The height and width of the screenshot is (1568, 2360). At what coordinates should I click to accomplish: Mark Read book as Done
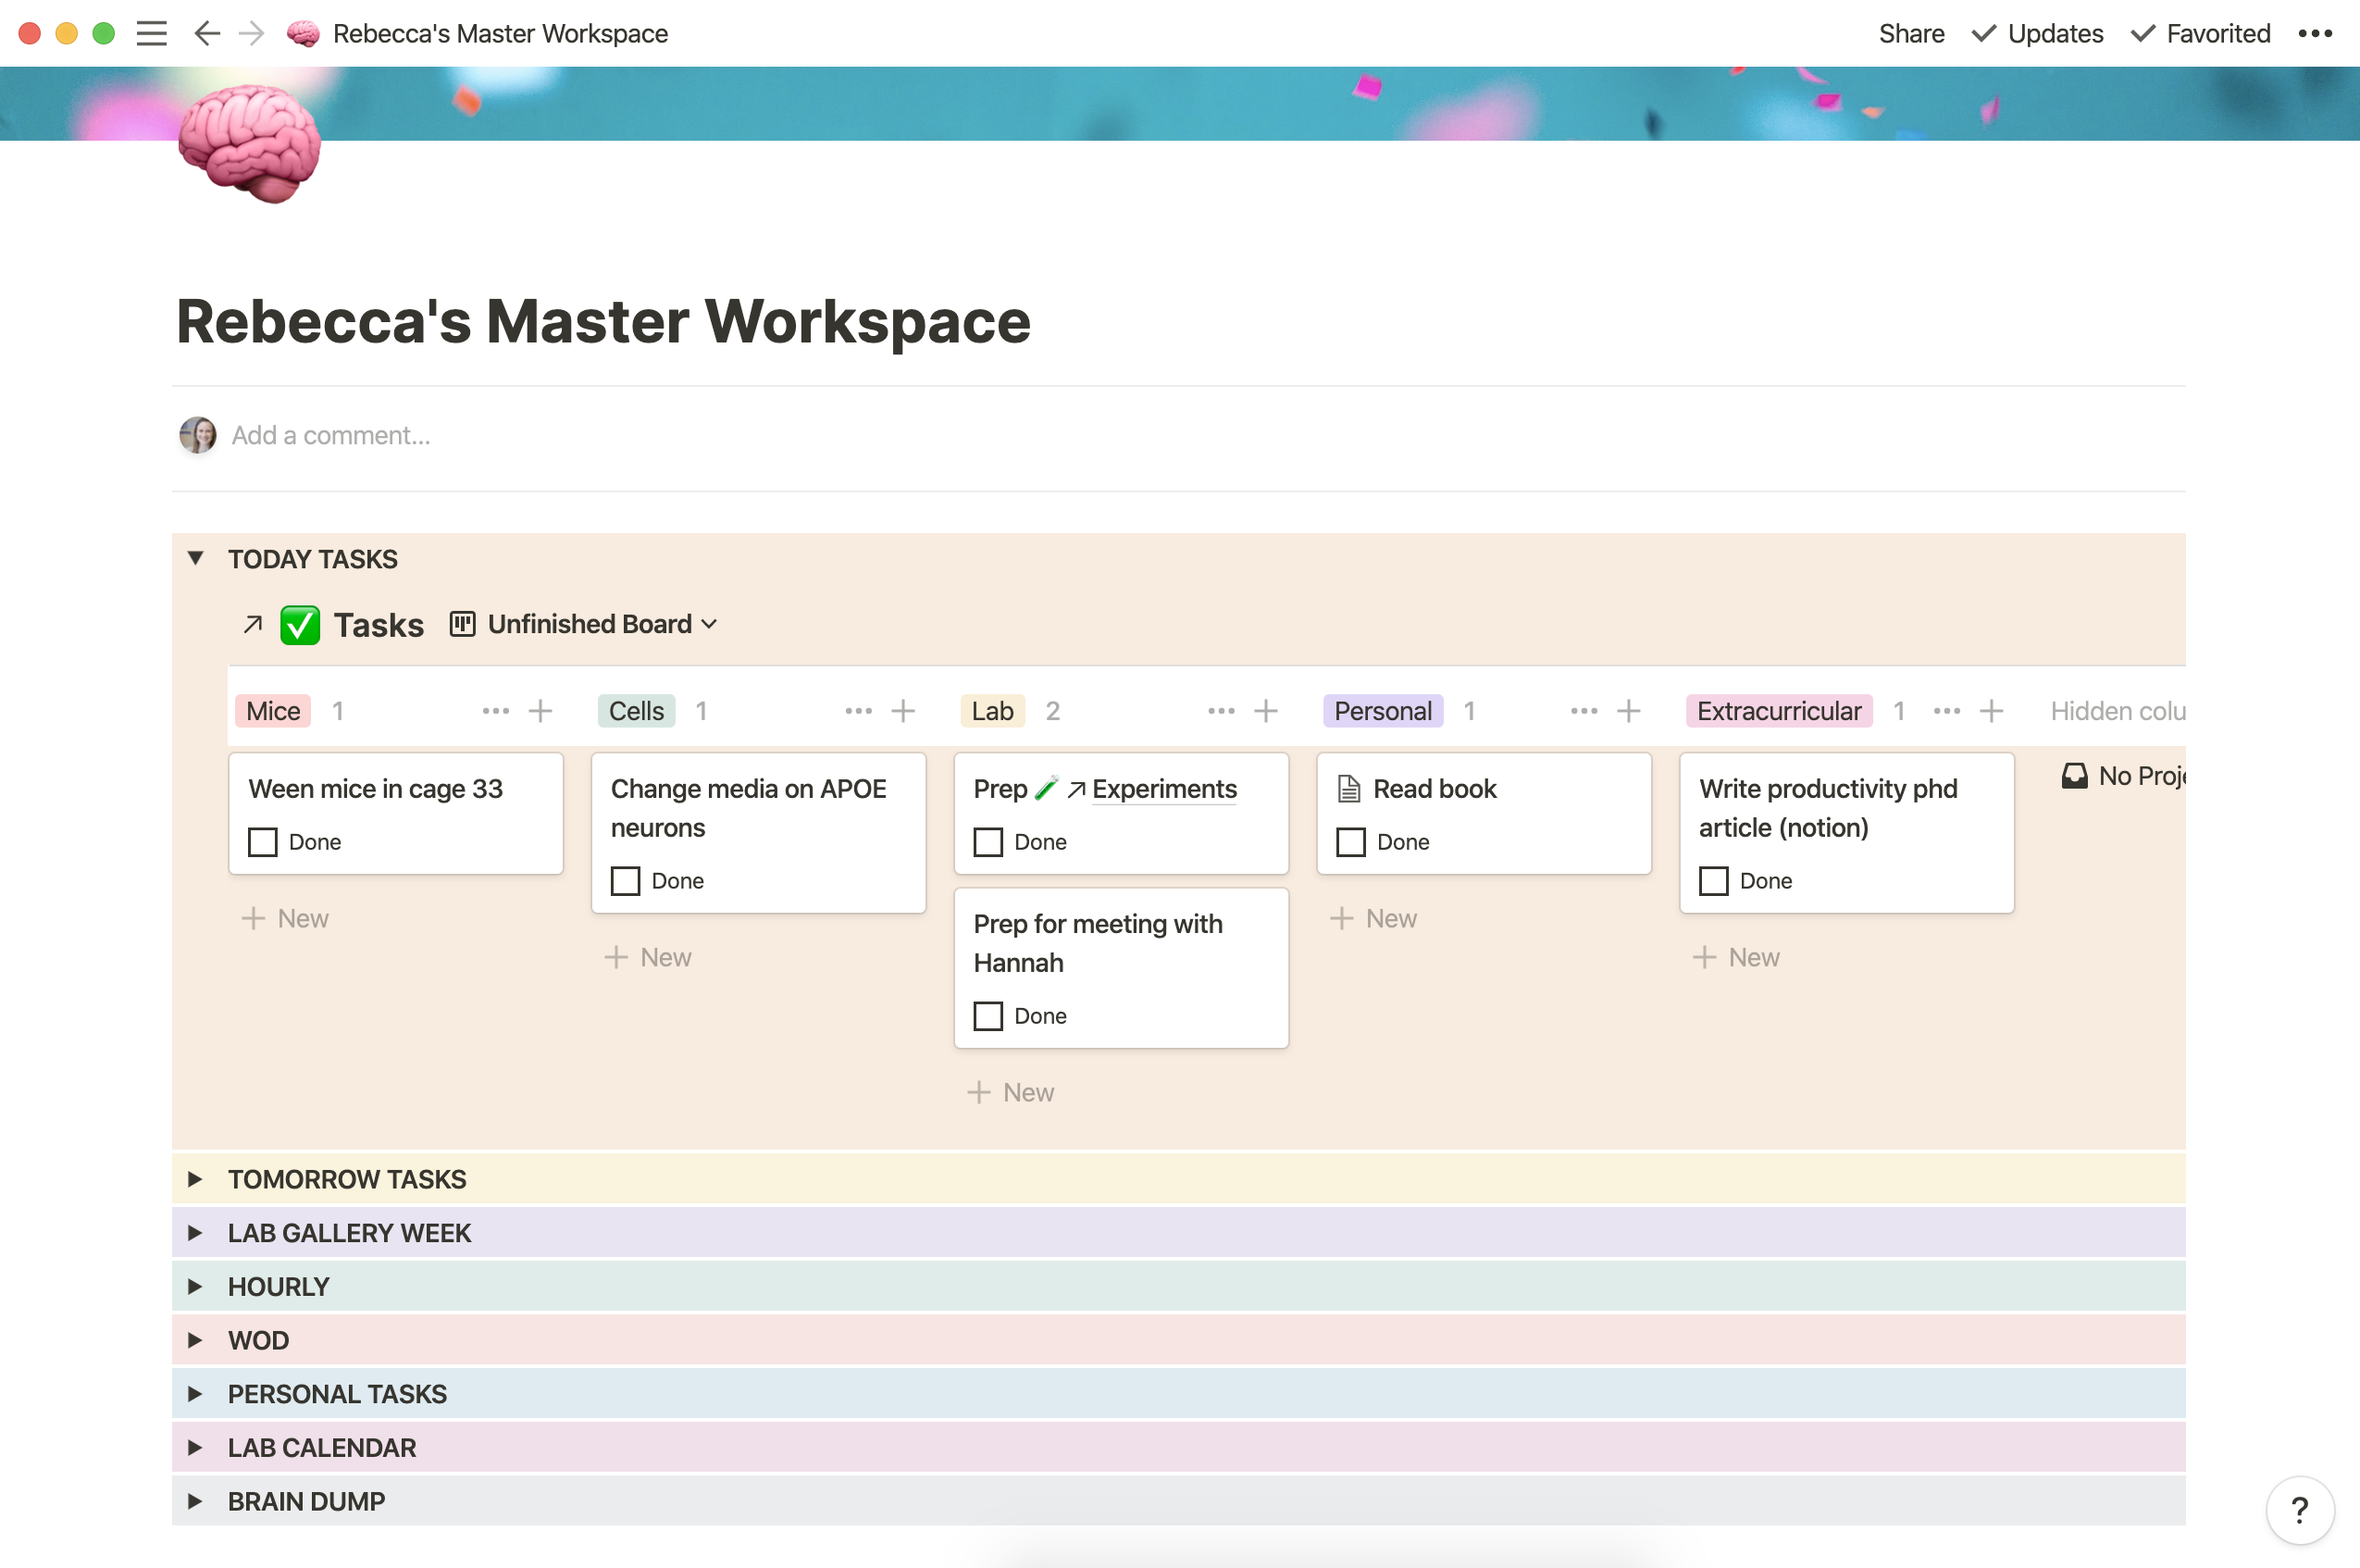[x=1350, y=842]
